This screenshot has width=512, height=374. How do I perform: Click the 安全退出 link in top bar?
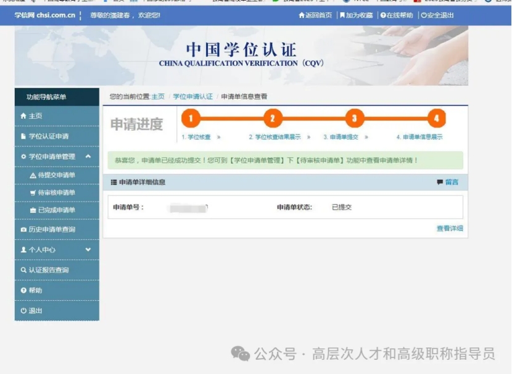coord(437,15)
